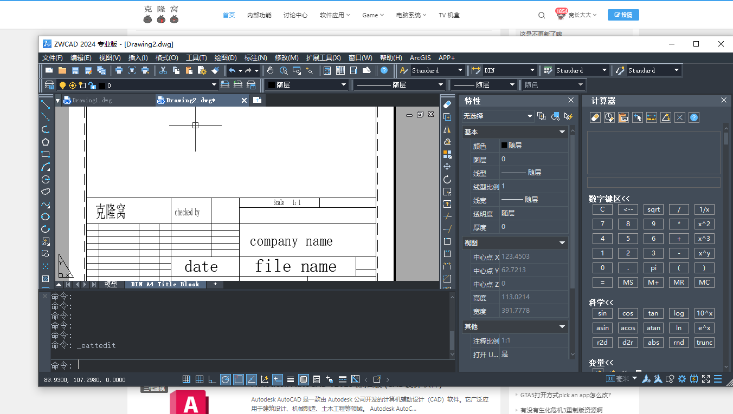Open the layer 0 dropdown list
The width and height of the screenshot is (733, 414).
click(x=214, y=85)
